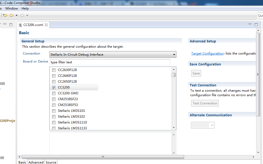Click the Advanced Setup section header
Screen dimensions: 263x164
coord(203,41)
